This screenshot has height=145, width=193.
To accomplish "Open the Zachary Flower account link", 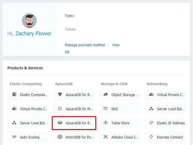I will (33, 34).
